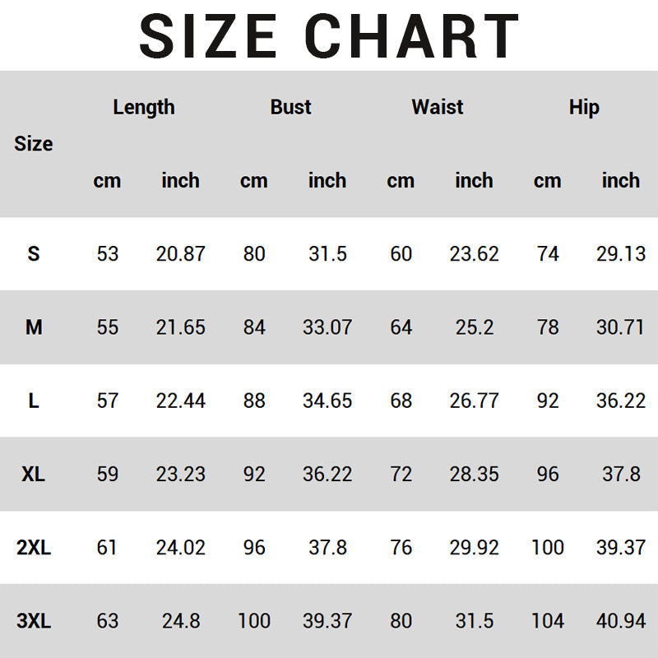The width and height of the screenshot is (658, 658).
Task: Click the 26.77 waist inch value
Action: [x=474, y=401]
